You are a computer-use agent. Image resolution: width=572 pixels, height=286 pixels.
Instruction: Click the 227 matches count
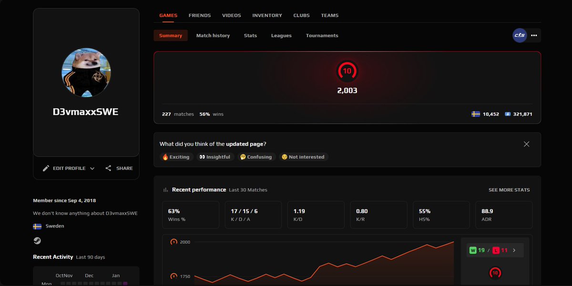click(x=178, y=114)
